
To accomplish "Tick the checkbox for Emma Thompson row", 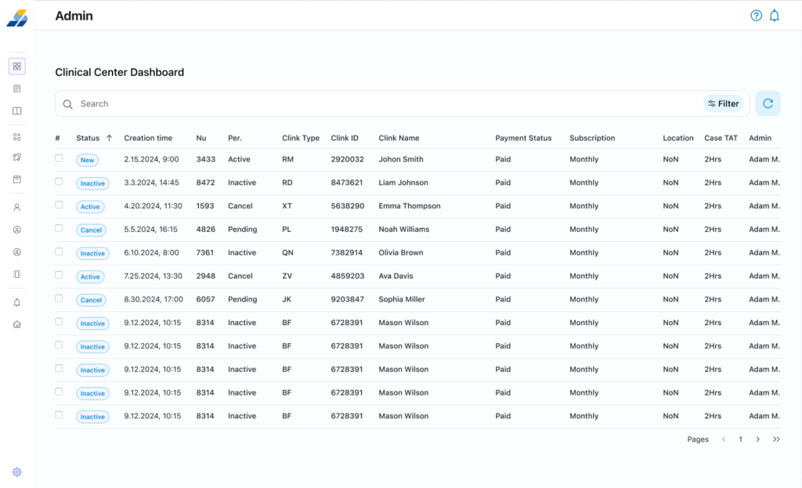I will coord(59,205).
